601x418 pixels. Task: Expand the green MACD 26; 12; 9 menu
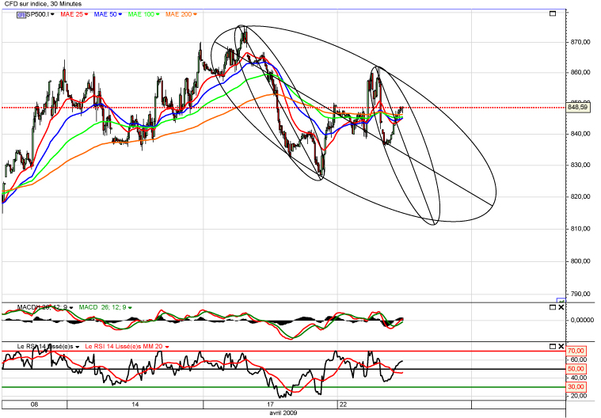(x=130, y=307)
